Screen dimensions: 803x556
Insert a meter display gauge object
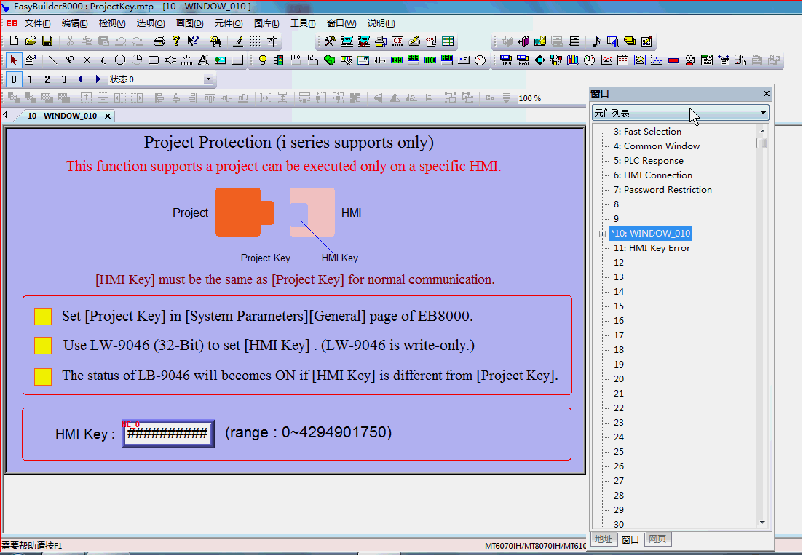589,60
